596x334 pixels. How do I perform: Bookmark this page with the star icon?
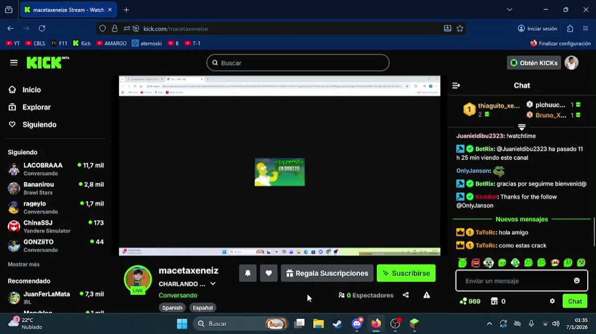pos(460,28)
